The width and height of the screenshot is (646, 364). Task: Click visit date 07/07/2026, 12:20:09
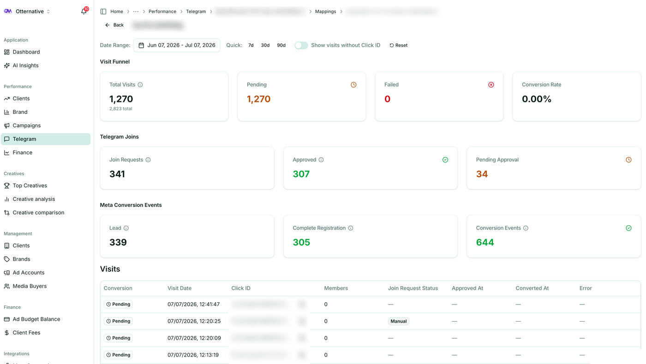(x=194, y=338)
